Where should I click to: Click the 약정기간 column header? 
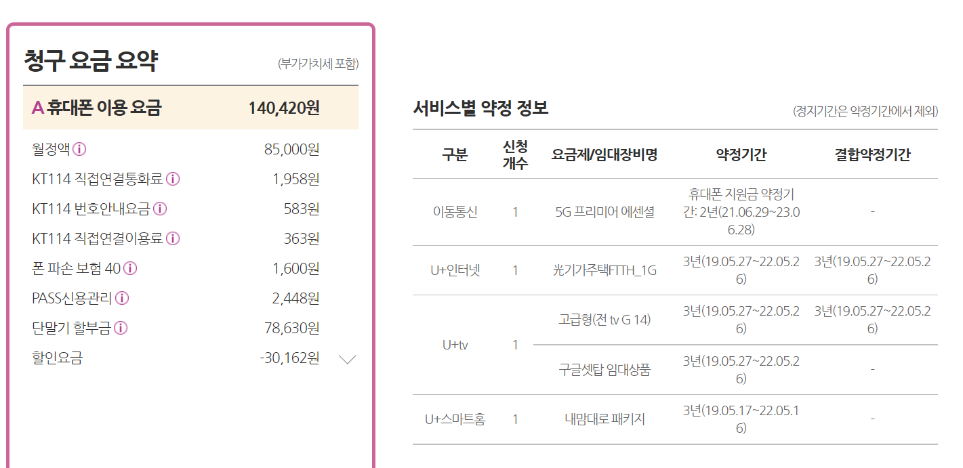(x=741, y=154)
